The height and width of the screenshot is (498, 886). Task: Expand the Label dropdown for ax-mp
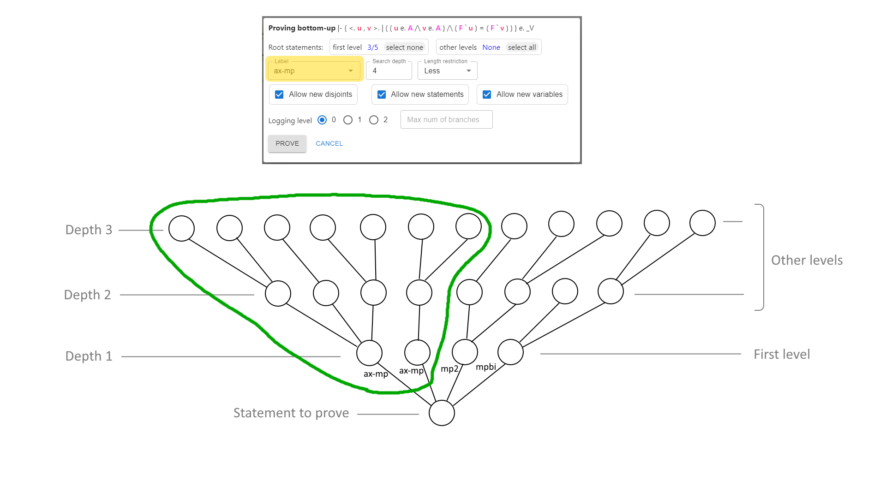tap(350, 71)
